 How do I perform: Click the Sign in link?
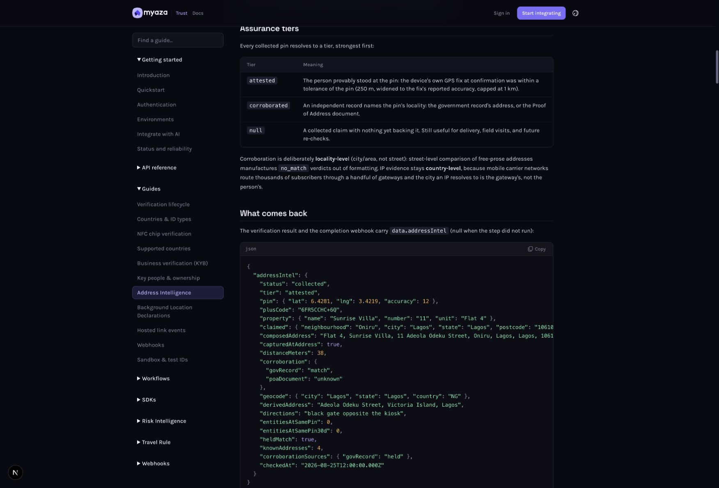(501, 13)
